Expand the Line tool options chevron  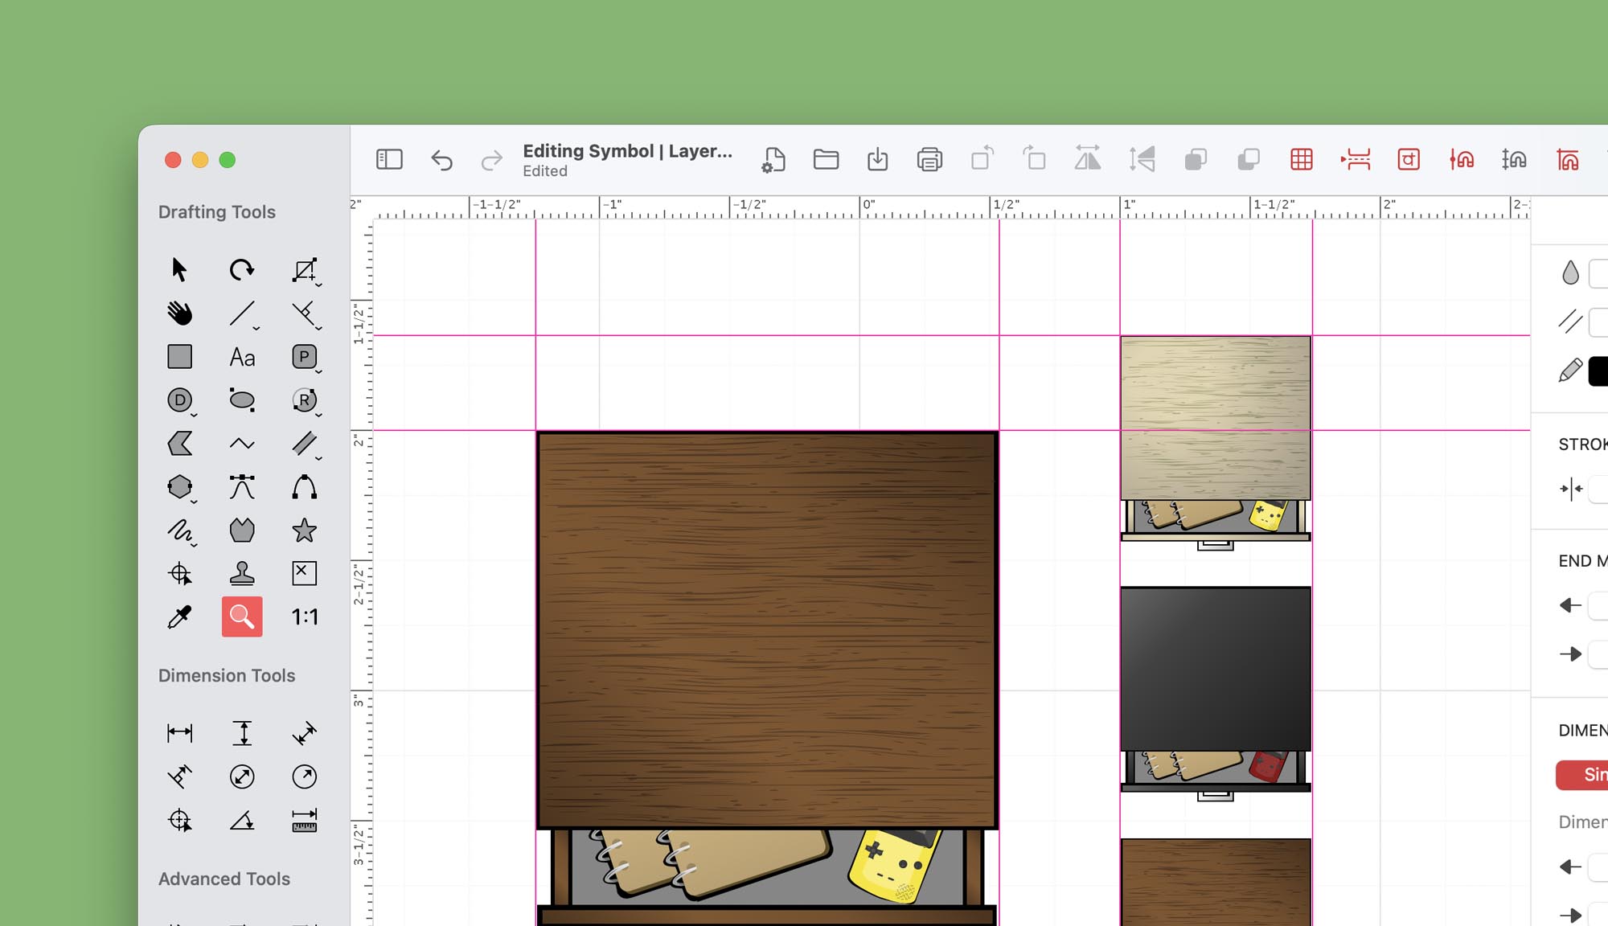point(256,328)
